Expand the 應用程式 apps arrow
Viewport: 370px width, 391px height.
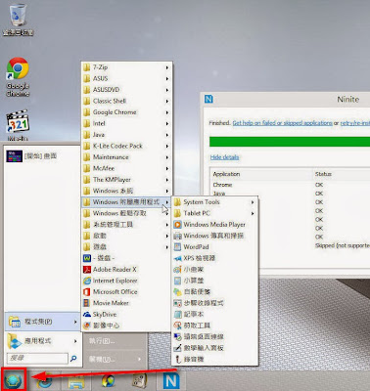[x=75, y=341]
